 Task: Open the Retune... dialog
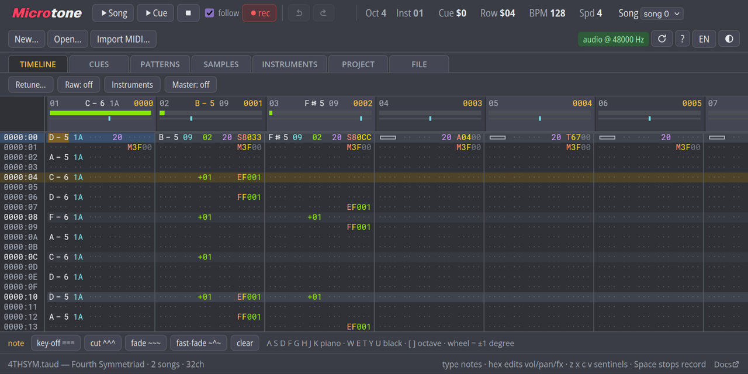pos(31,85)
